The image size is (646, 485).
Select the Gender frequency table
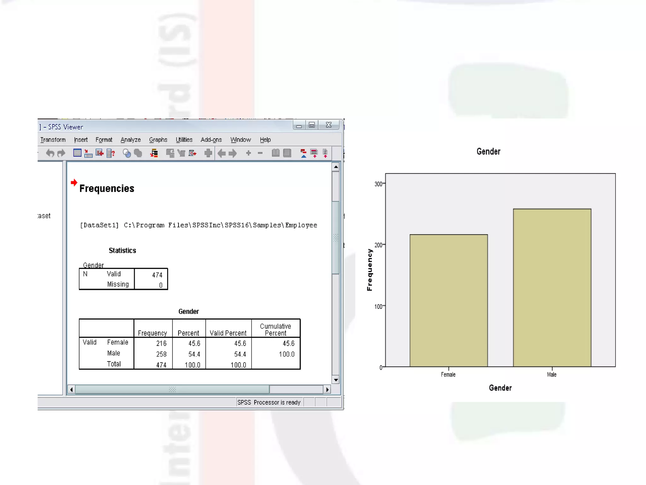pyautogui.click(x=190, y=344)
